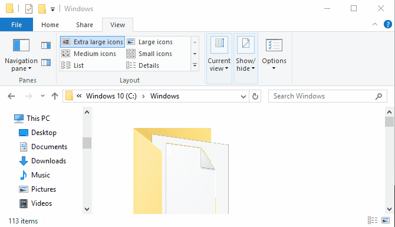Switch to large thumbnails view in status bar

(x=386, y=221)
